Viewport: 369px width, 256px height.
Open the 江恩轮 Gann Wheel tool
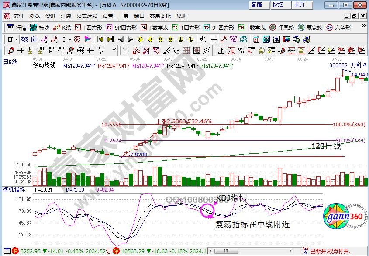click(x=279, y=27)
